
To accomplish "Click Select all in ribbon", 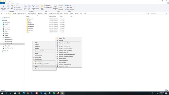I will pos(68,5).
